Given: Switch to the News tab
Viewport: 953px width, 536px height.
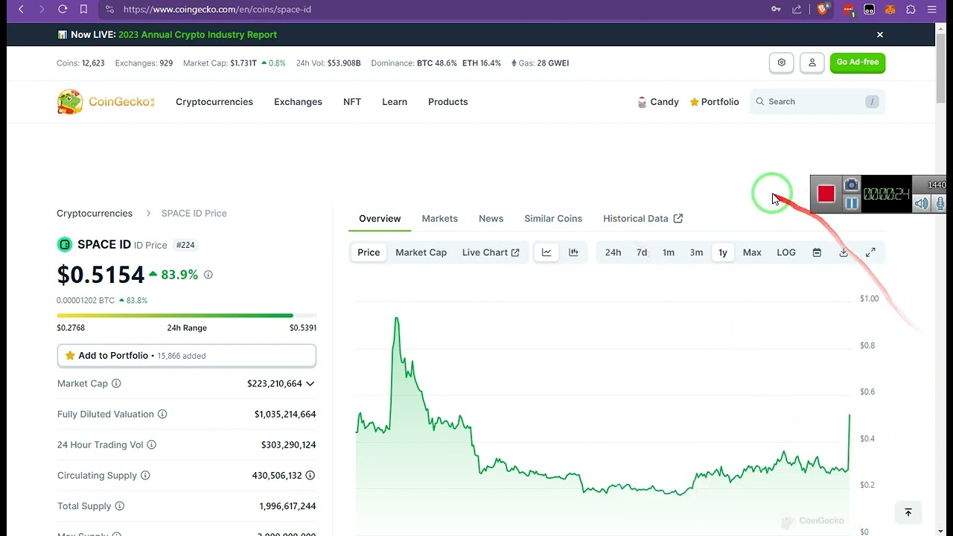Looking at the screenshot, I should pos(491,218).
